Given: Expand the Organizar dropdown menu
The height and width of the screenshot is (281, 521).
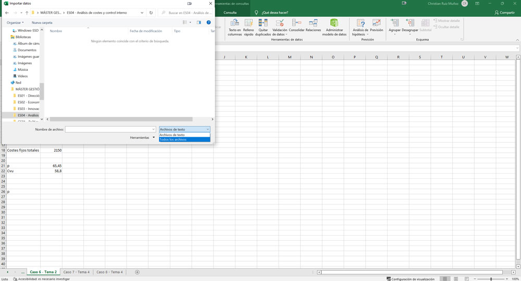Looking at the screenshot, I should (15, 23).
